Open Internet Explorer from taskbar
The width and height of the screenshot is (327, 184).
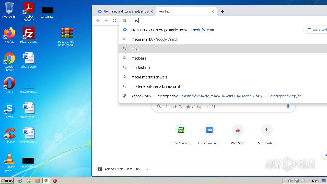coord(20,181)
